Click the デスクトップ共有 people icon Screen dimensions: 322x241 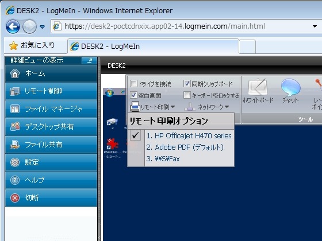tap(15, 126)
